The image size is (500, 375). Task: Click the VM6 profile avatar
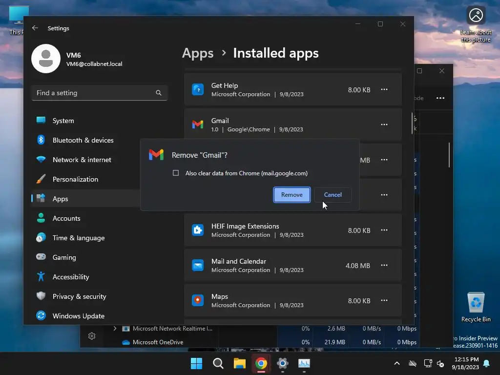[46, 59]
